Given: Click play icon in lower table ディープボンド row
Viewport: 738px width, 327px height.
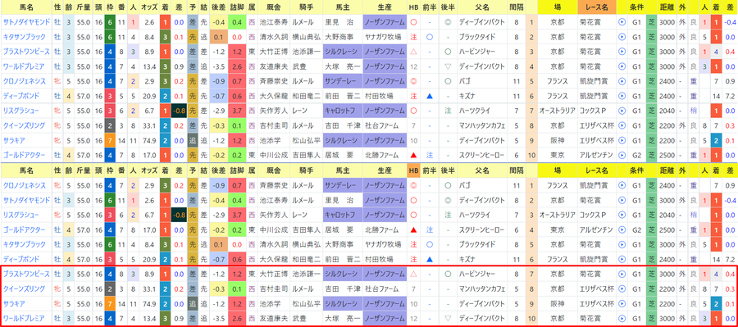Looking at the screenshot, I should point(622,259).
